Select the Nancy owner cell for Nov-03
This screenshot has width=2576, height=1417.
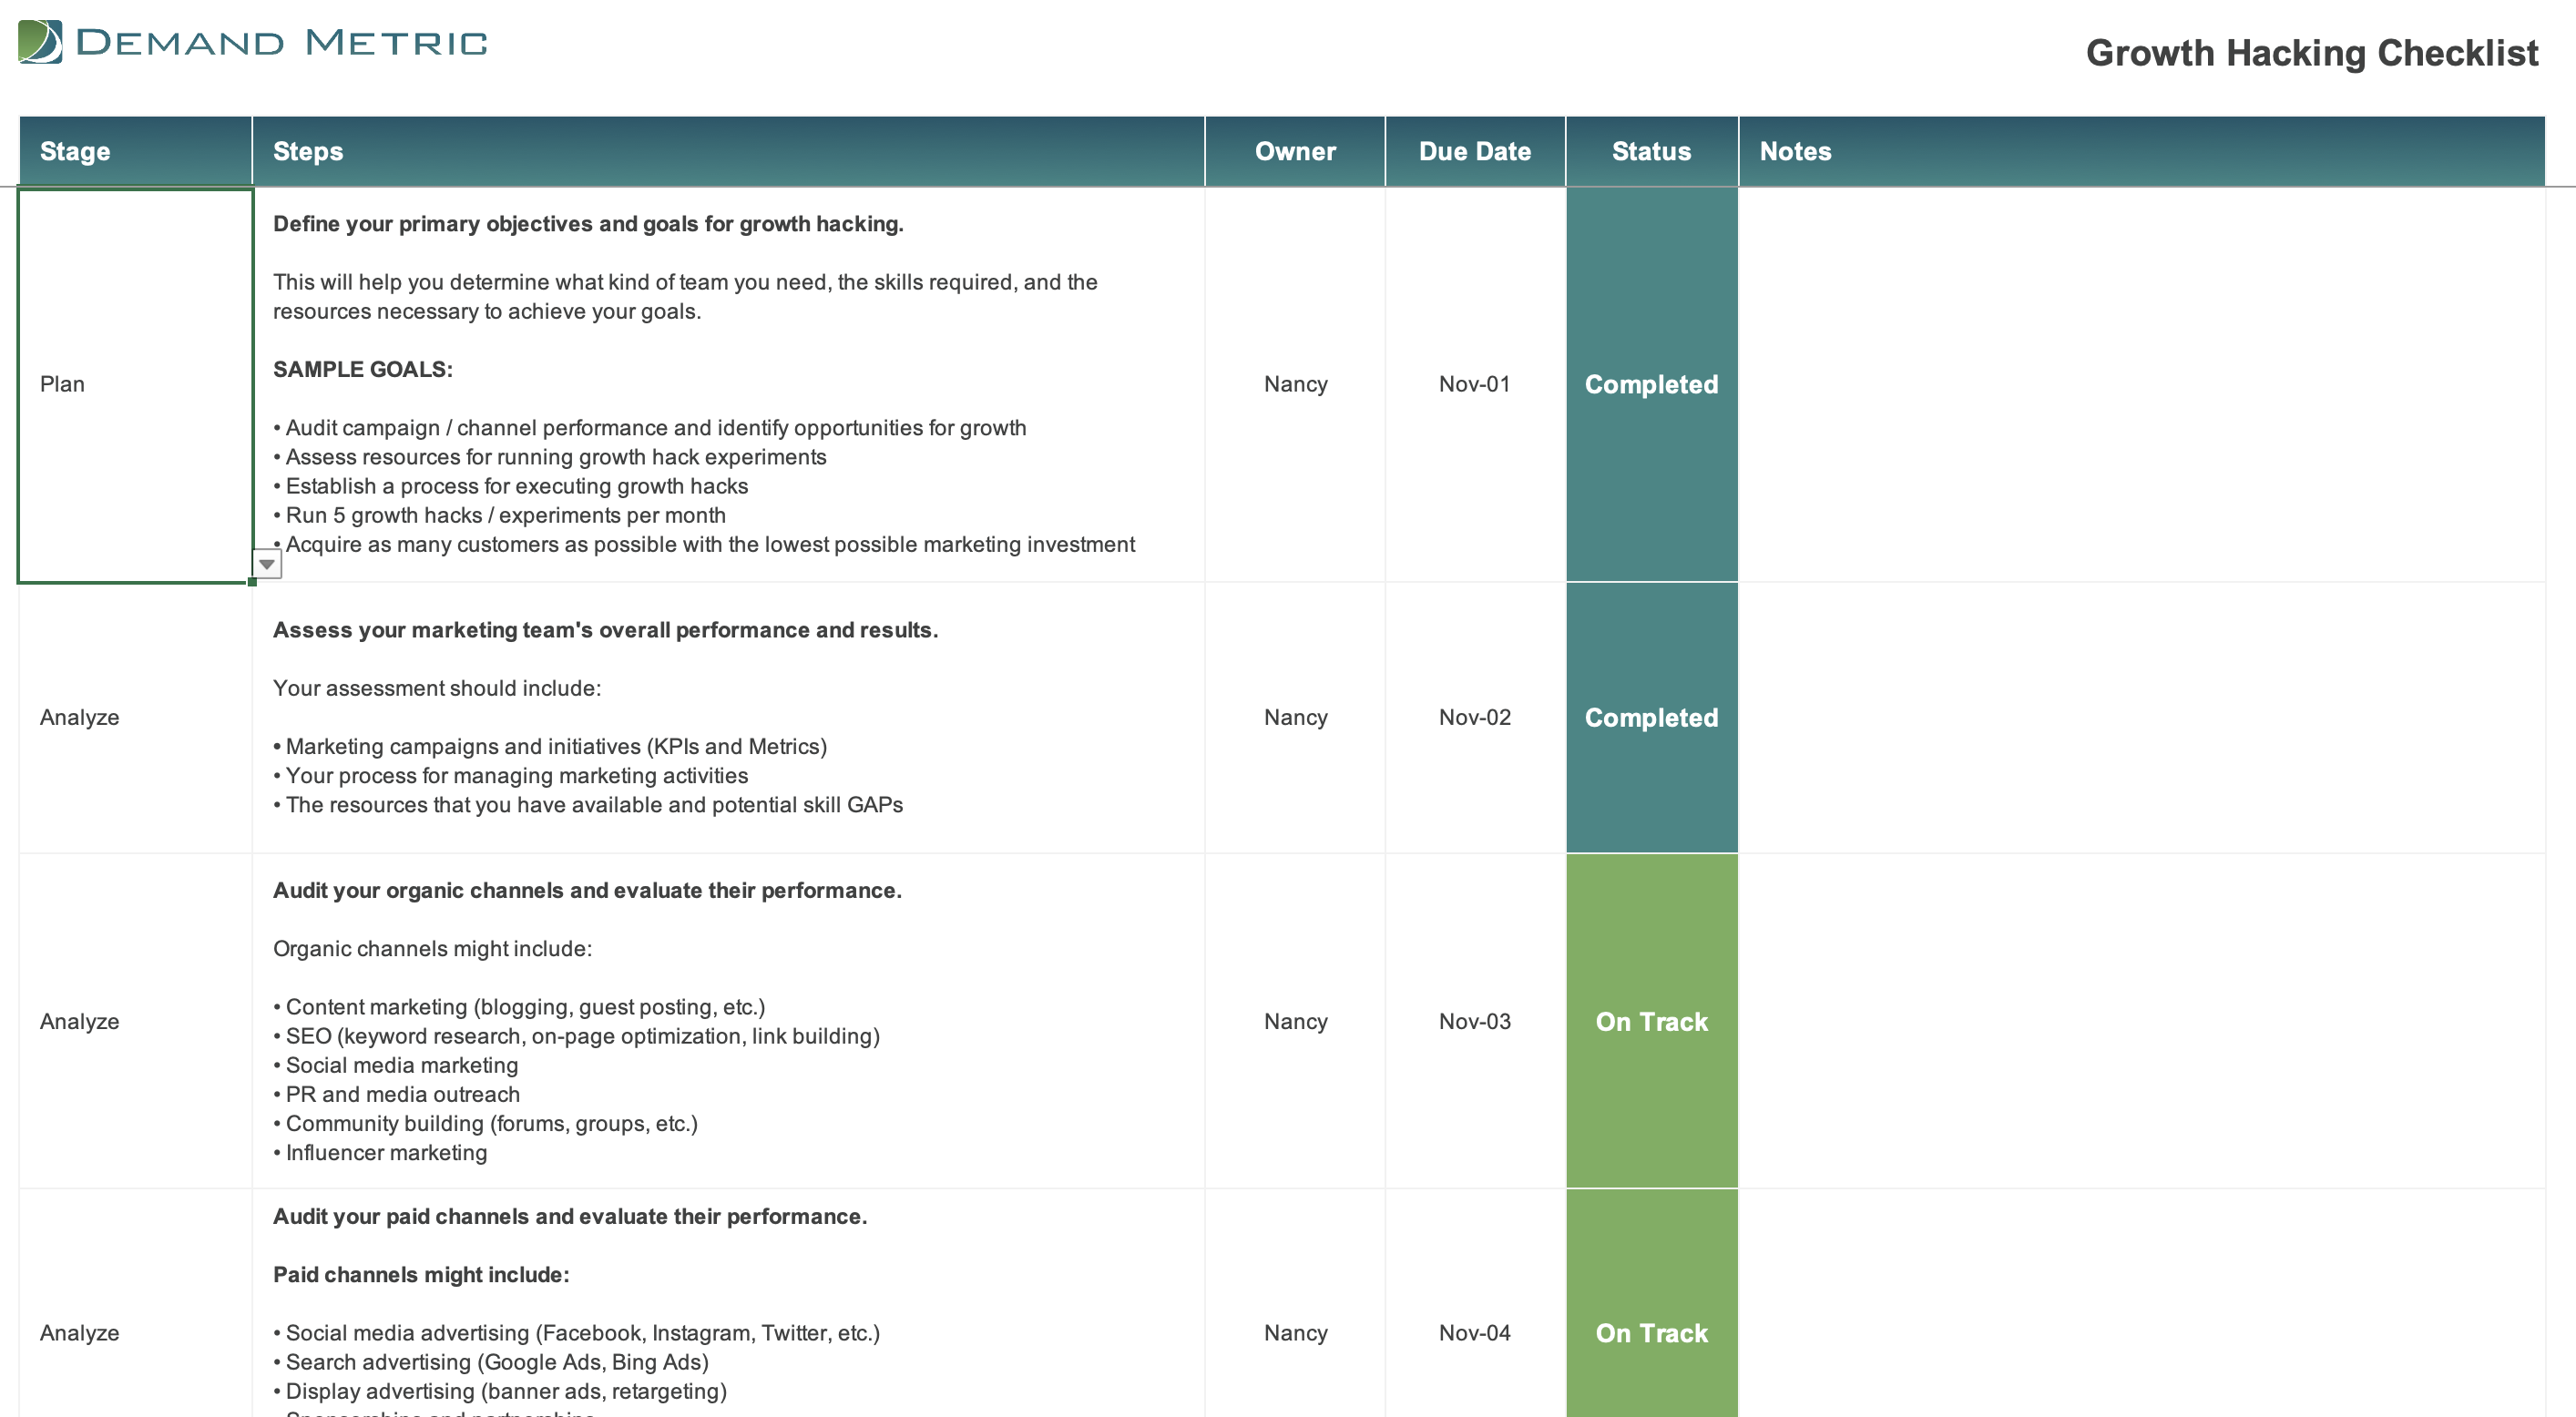1295,1022
